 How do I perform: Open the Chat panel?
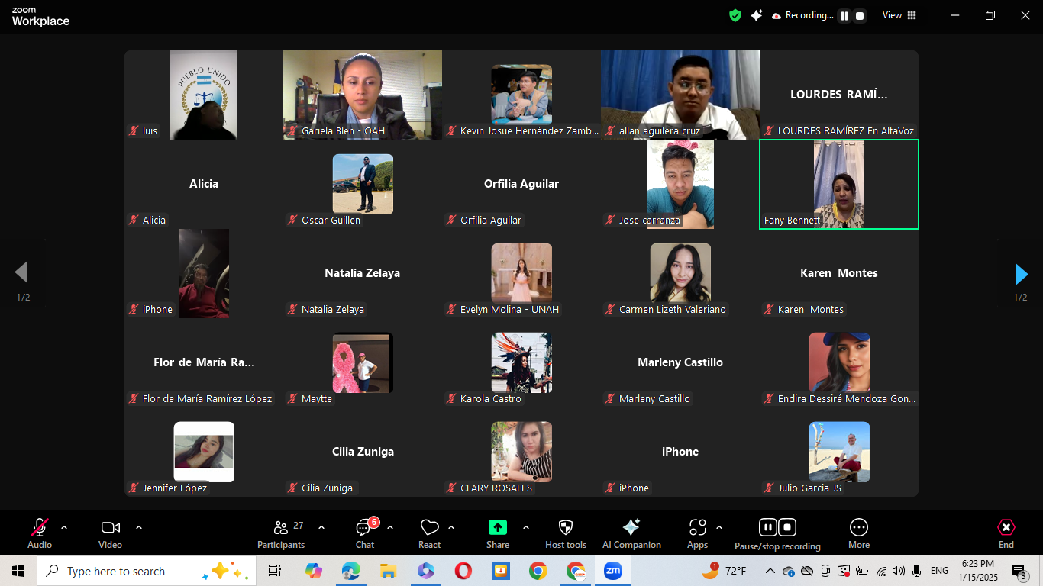pos(364,533)
